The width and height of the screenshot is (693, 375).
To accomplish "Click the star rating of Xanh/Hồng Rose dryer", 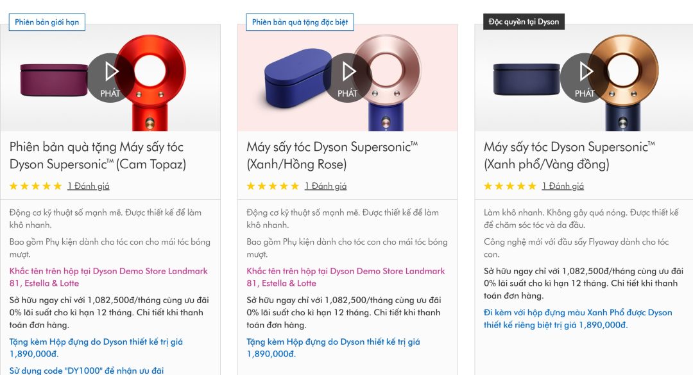I will (x=273, y=186).
